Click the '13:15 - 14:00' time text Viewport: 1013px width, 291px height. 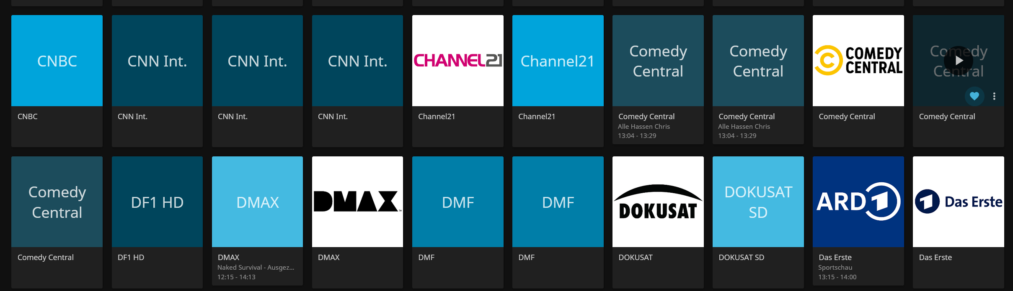coord(837,277)
